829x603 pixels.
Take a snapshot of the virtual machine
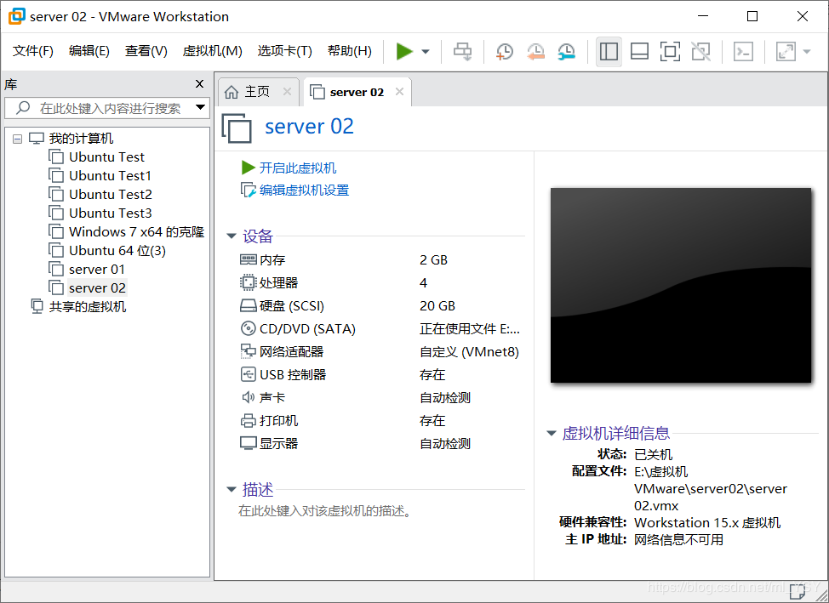[x=504, y=52]
